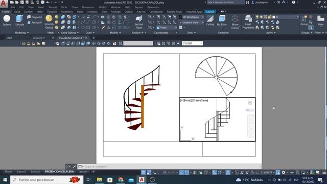This screenshot has height=184, width=327.
Task: Activate the Presspull tool
Action: pos(34,22)
